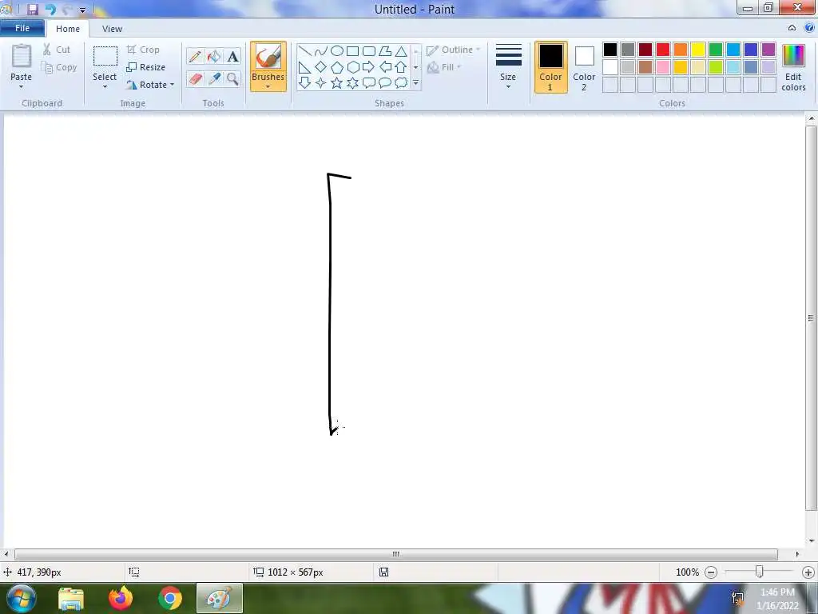Open the Paste dropdown arrow
This screenshot has width=818, height=614.
pos(22,86)
